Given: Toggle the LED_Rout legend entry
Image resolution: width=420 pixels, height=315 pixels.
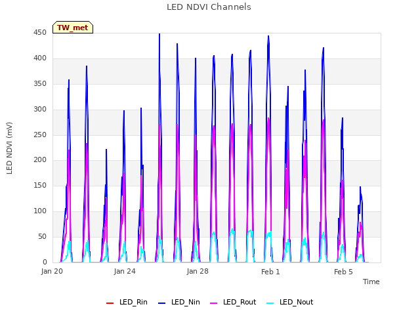Looking at the screenshot, I should coord(233,303).
